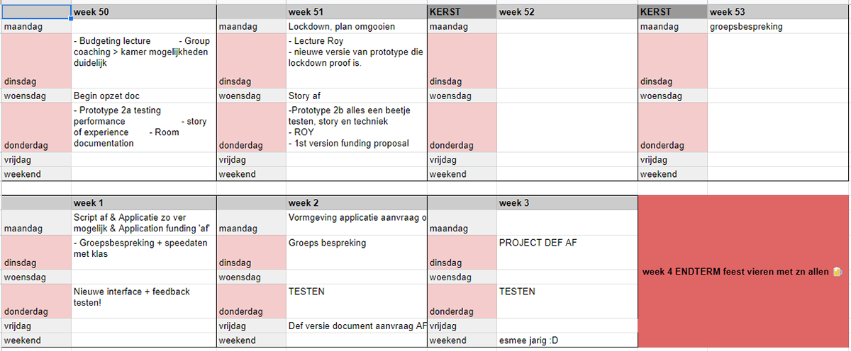Select the week 50 header cell
This screenshot has height=351, width=851.
tap(144, 12)
